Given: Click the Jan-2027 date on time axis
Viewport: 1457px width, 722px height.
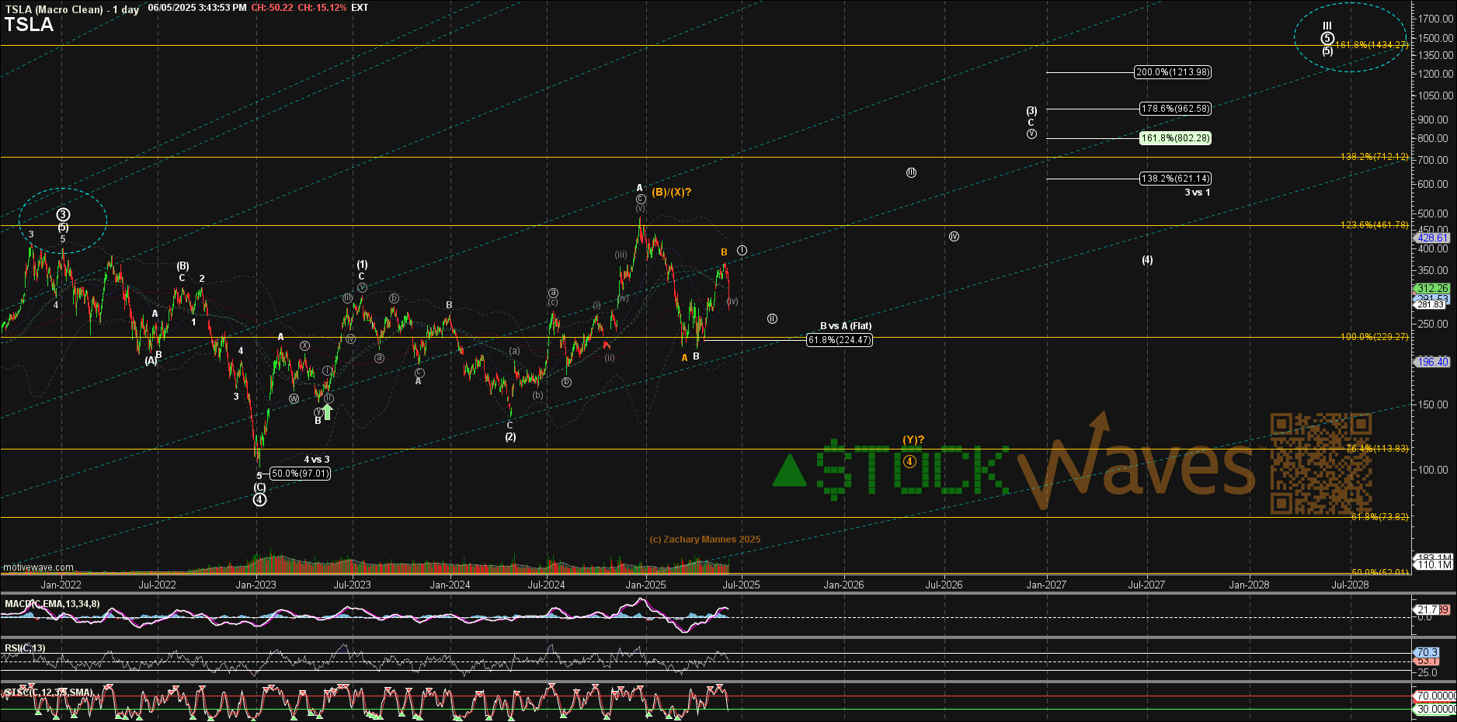Looking at the screenshot, I should [x=1046, y=585].
